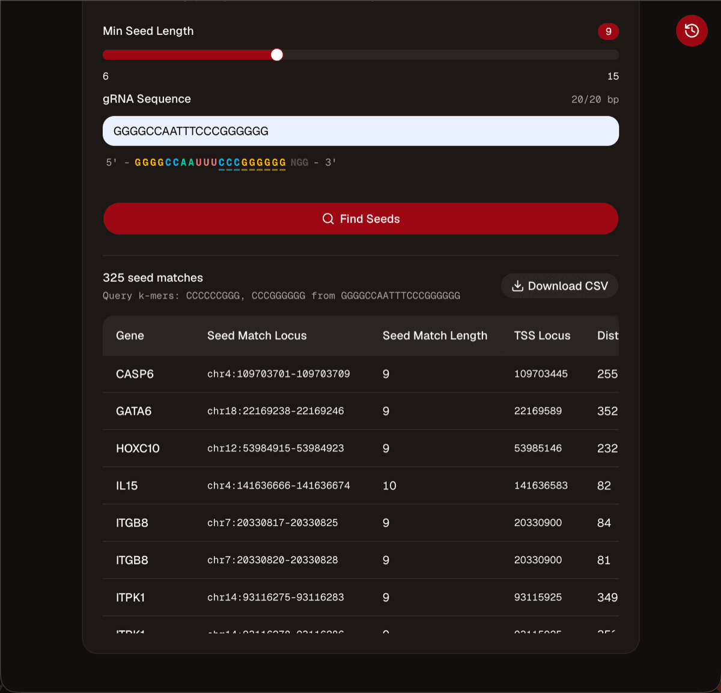721x693 pixels.
Task: Click TSS locus value 109703445
Action: click(541, 374)
